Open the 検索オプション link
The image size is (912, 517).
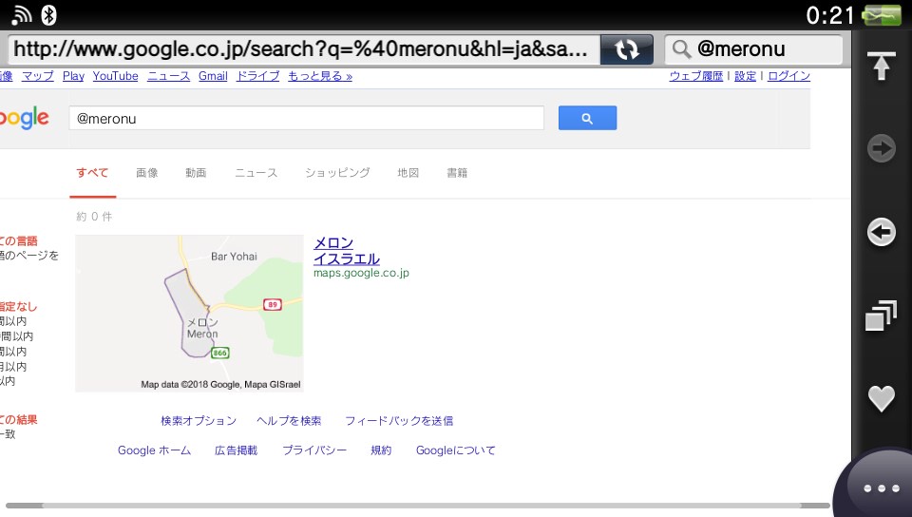[x=199, y=421]
